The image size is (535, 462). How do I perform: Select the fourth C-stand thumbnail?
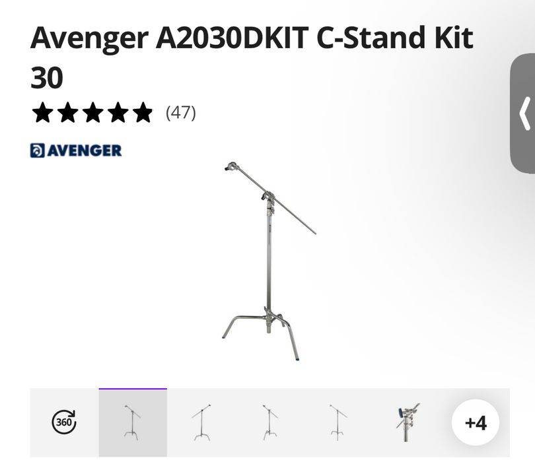tap(338, 422)
